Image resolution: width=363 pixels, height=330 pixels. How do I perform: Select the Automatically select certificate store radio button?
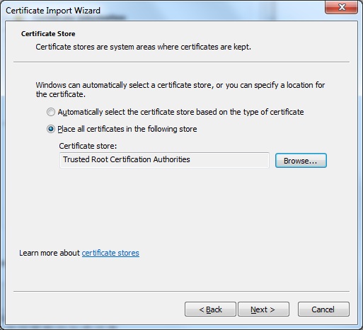click(51, 112)
